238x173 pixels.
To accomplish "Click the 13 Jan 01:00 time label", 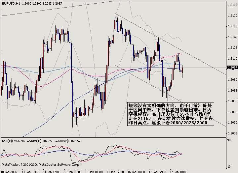I will pyautogui.click(x=94, y=172).
